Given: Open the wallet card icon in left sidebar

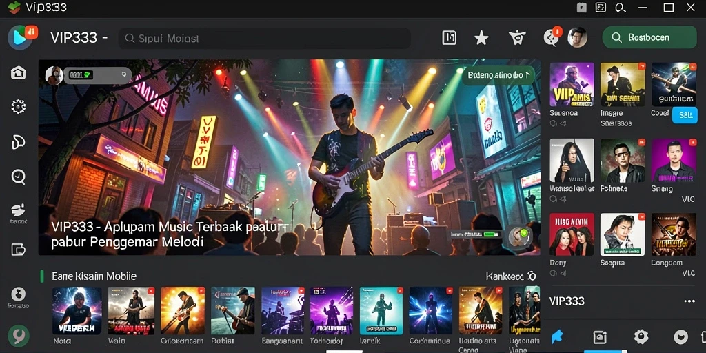Looking at the screenshot, I should click(x=19, y=250).
